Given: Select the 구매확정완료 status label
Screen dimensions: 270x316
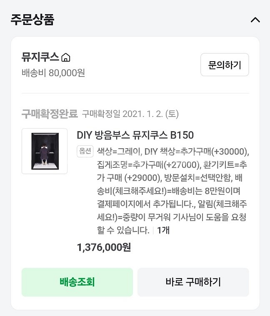Looking at the screenshot, I should [x=50, y=113].
